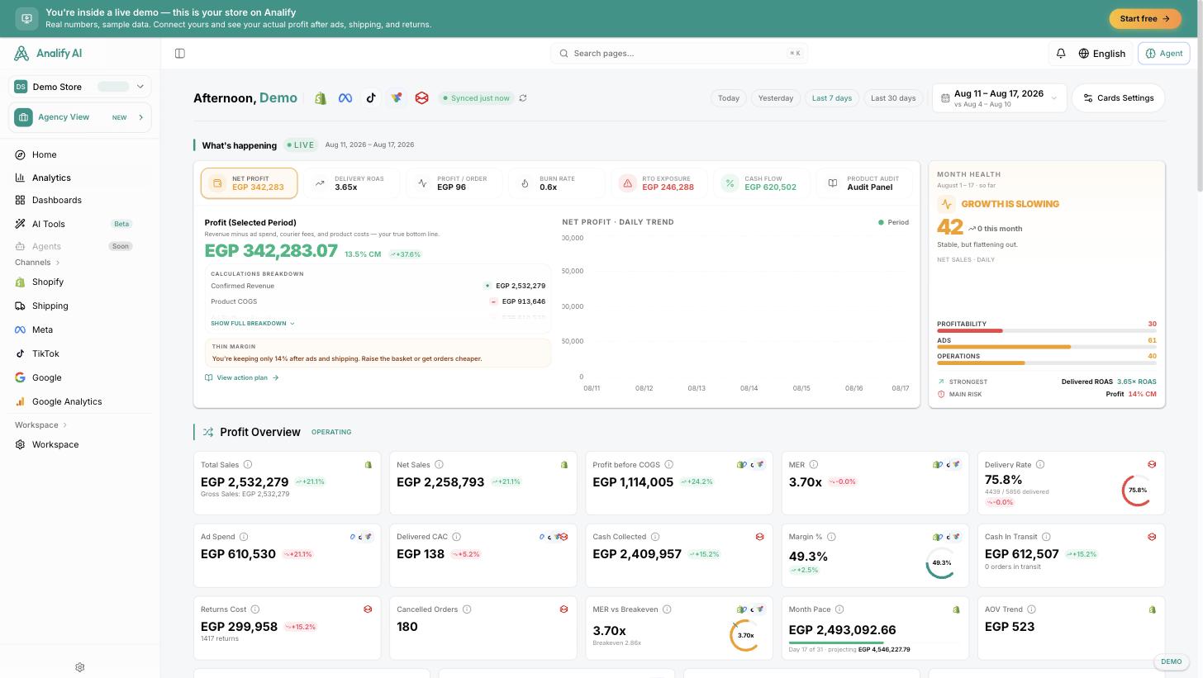Click info icon next to Month Pace
This screenshot has width=1203, height=678.
point(839,609)
